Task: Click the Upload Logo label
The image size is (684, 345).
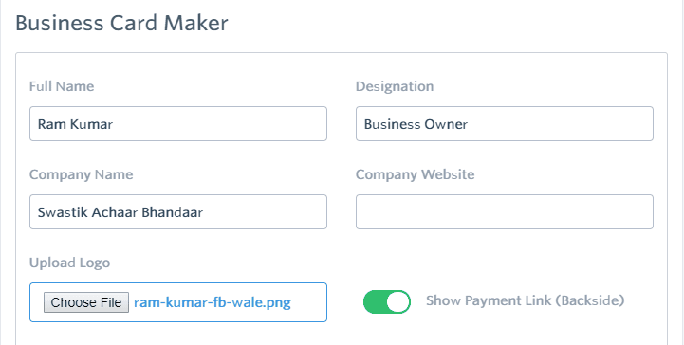Action: click(x=69, y=263)
